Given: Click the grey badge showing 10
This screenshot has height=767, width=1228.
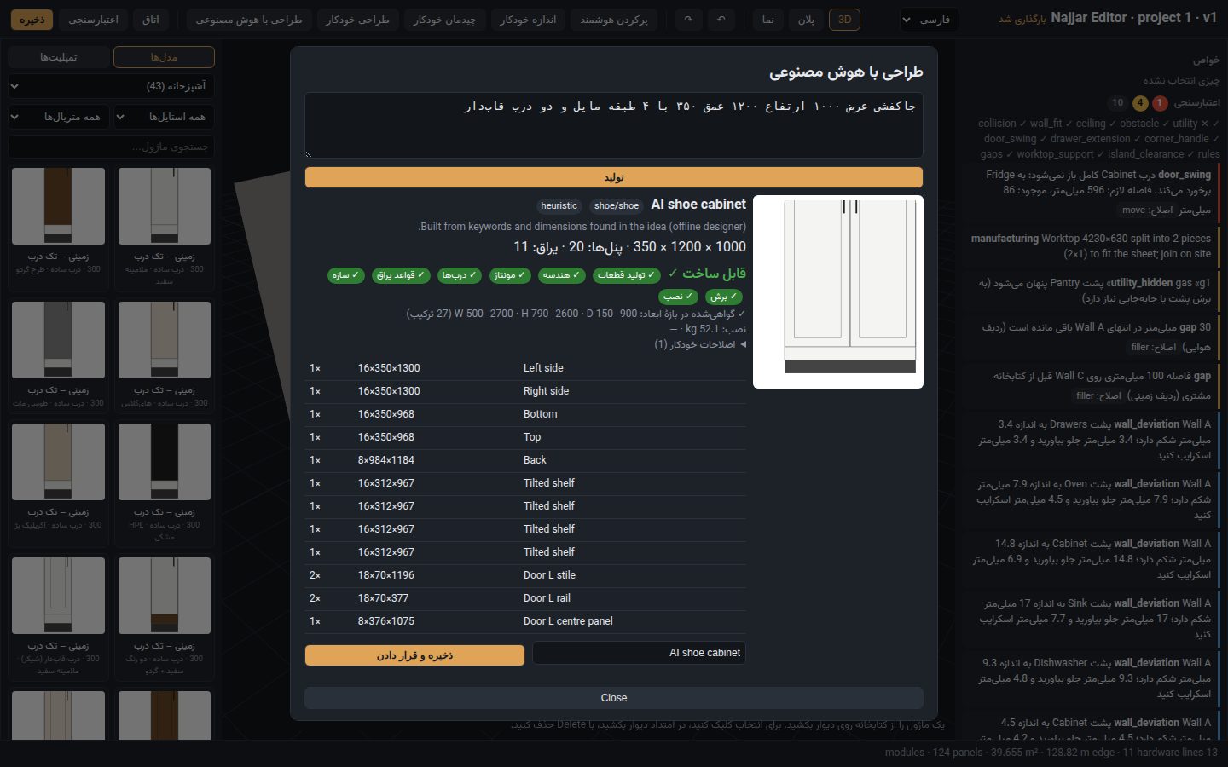Looking at the screenshot, I should click(x=1118, y=103).
